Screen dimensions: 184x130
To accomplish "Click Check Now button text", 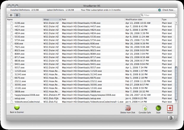I will 169,10.
